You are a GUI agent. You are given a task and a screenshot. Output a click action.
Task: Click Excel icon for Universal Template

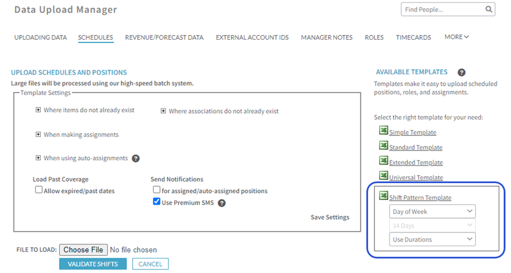click(x=384, y=176)
